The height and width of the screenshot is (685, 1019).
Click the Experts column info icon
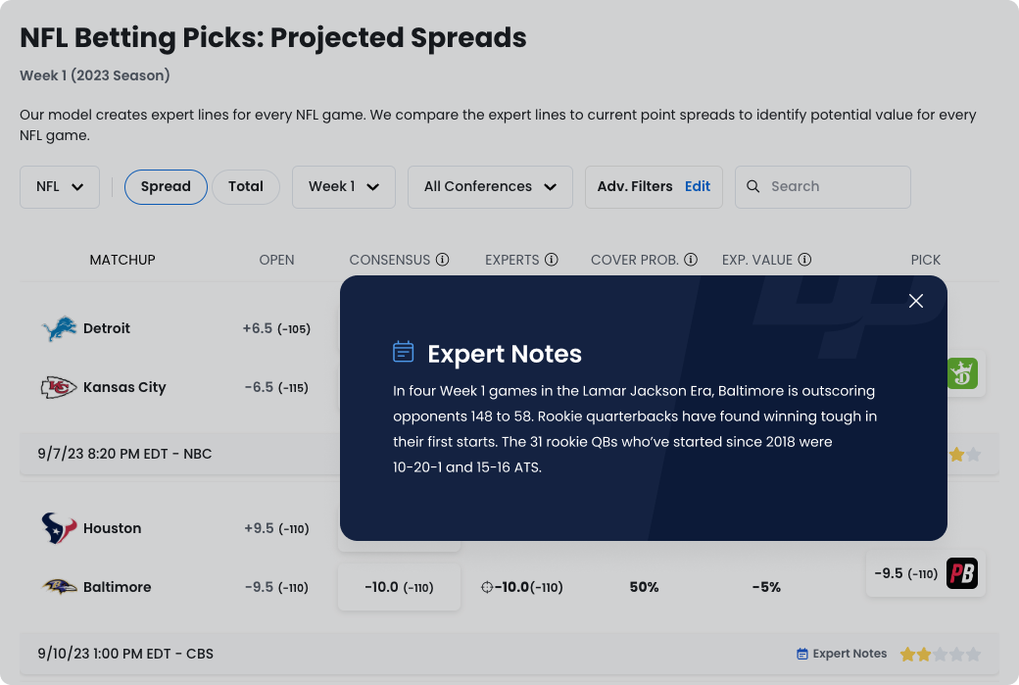pyautogui.click(x=552, y=260)
